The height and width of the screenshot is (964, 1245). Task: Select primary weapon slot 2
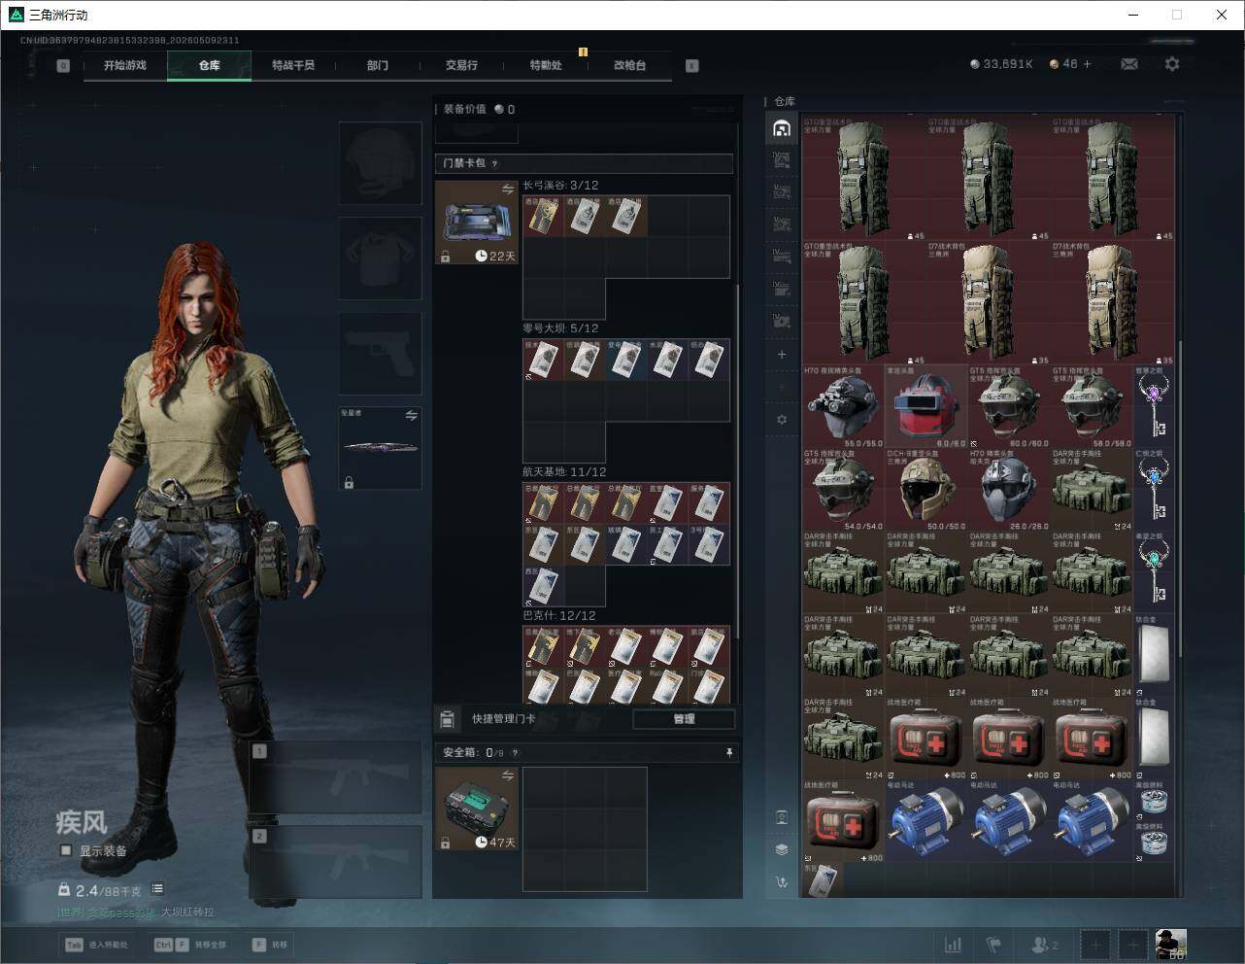pos(336,862)
